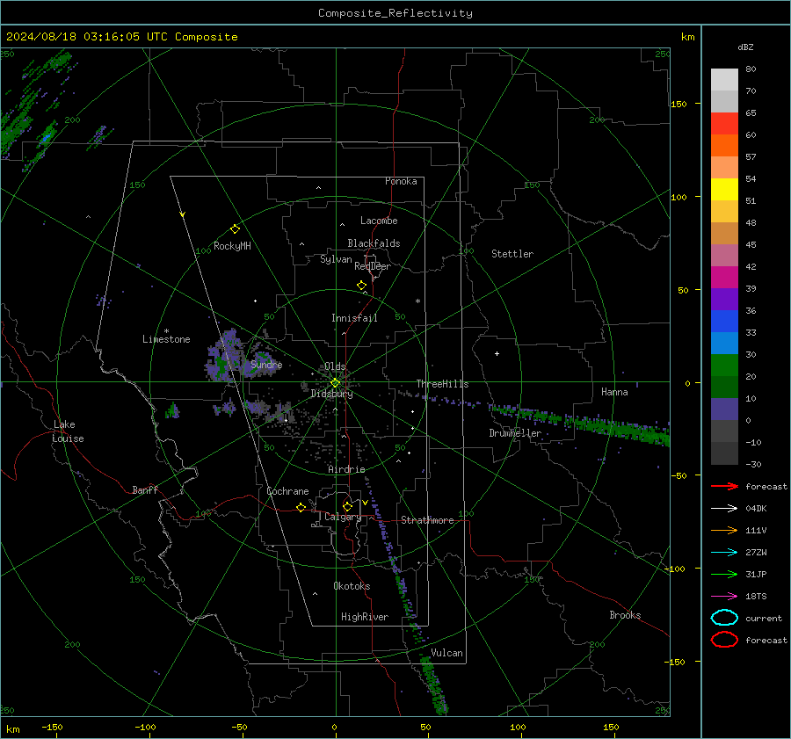The image size is (791, 739).
Task: Click the Strathmore label
Action: pos(427,520)
